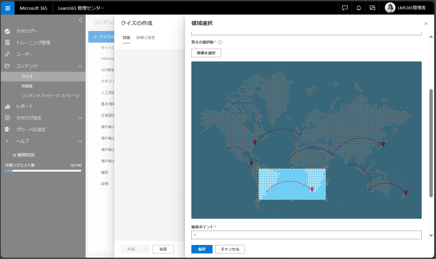Screen dimensions: 436x259
Task: Click the scroll-up arrow of the panel
Action: [431, 37]
